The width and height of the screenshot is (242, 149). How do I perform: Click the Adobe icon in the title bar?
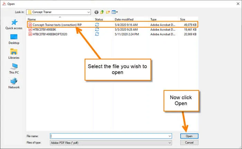[x=4, y=4]
